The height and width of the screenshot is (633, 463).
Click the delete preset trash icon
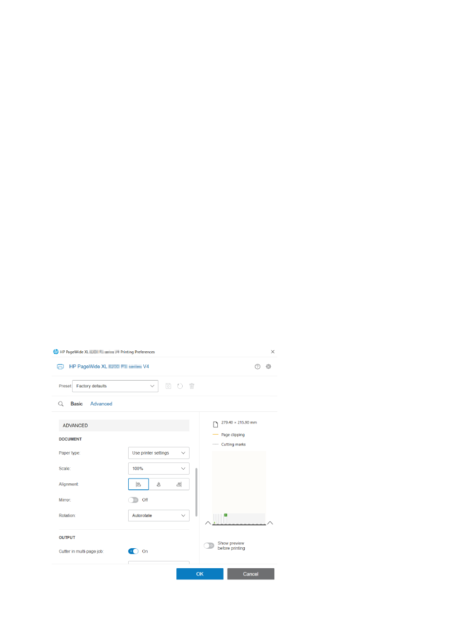click(x=192, y=386)
